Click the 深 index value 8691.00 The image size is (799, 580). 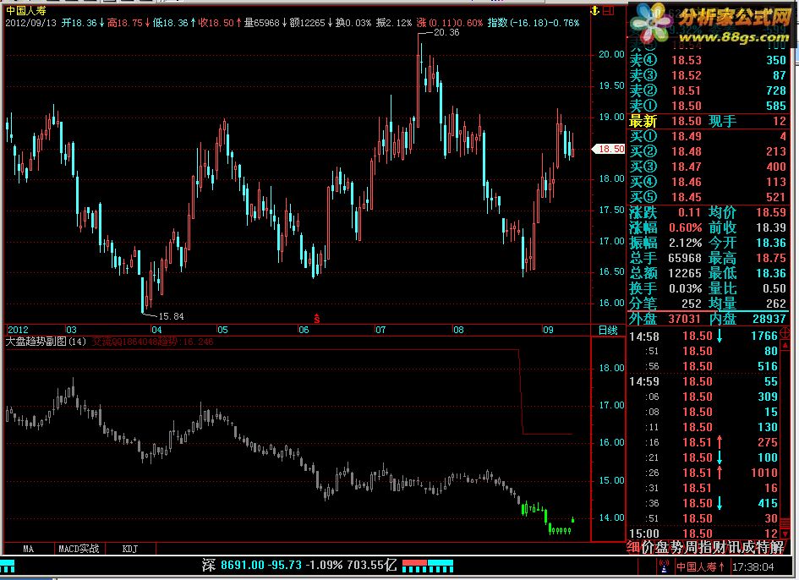[x=243, y=566]
